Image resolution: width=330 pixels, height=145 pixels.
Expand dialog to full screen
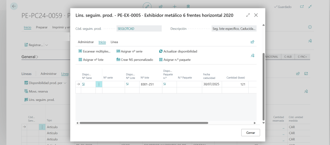click(x=248, y=15)
